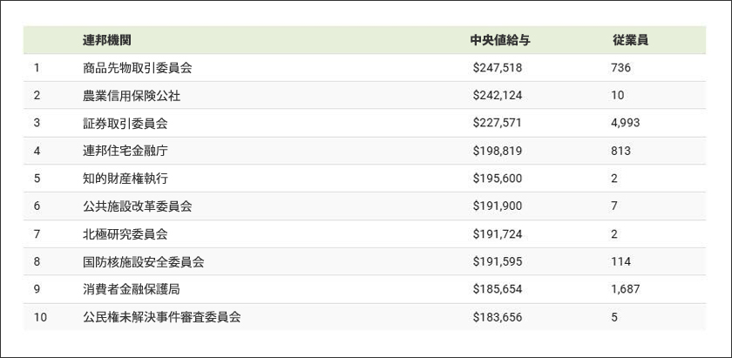Select the $227,571 median salary cell
The width and height of the screenshot is (732, 358).
pyautogui.click(x=497, y=123)
